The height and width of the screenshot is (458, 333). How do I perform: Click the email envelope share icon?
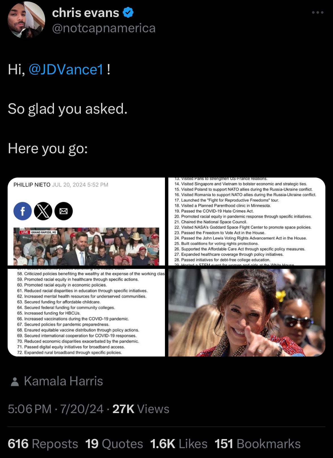[64, 211]
